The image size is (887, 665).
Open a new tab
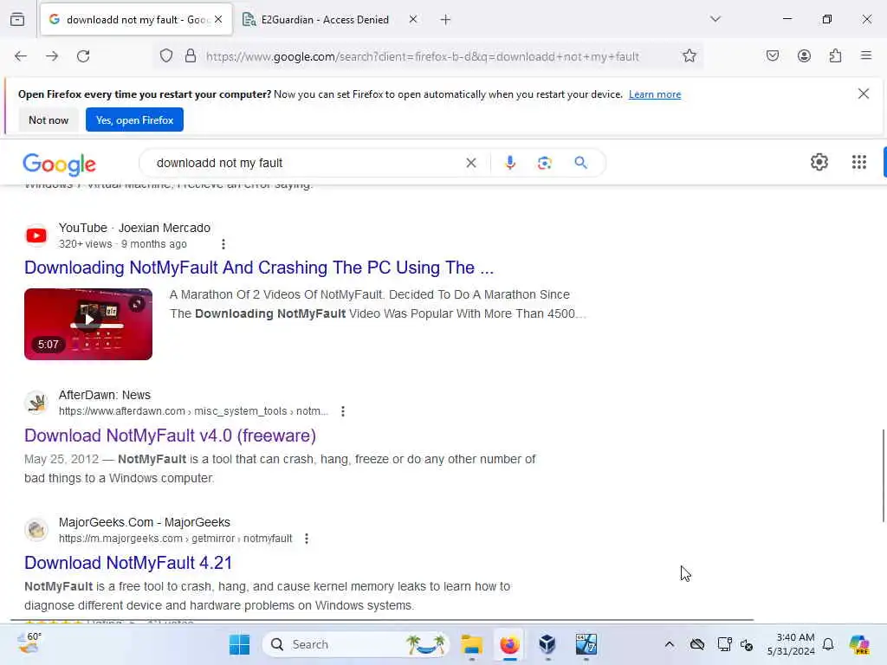coord(445,20)
